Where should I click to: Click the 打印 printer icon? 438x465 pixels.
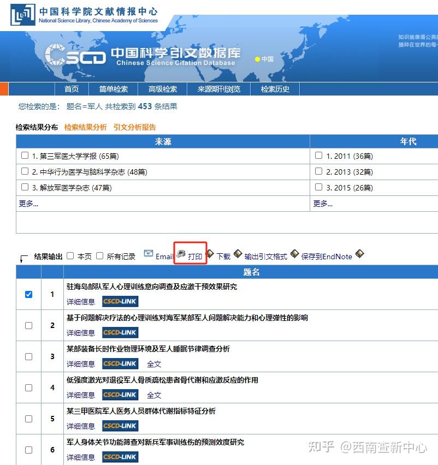tap(180, 253)
